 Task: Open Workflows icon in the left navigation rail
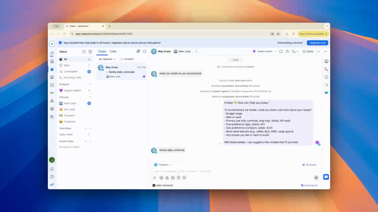click(52, 84)
